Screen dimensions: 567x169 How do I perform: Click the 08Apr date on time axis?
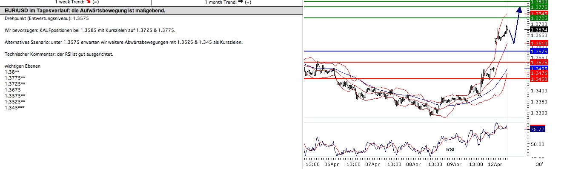click(413, 164)
